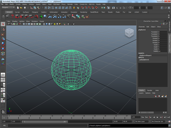
Task: Switch to the Polygons shelf tab
Action: [35, 12]
